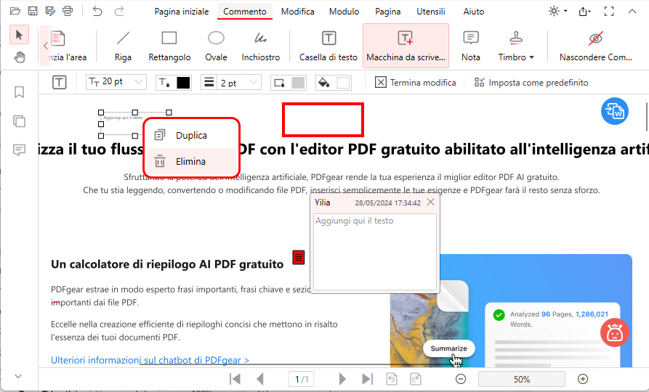Go to the first page
The image size is (649, 392).
pyautogui.click(x=235, y=379)
